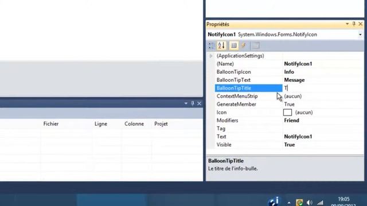Select the BalloonTipText property
The height and width of the screenshot is (206, 367).
click(x=248, y=80)
